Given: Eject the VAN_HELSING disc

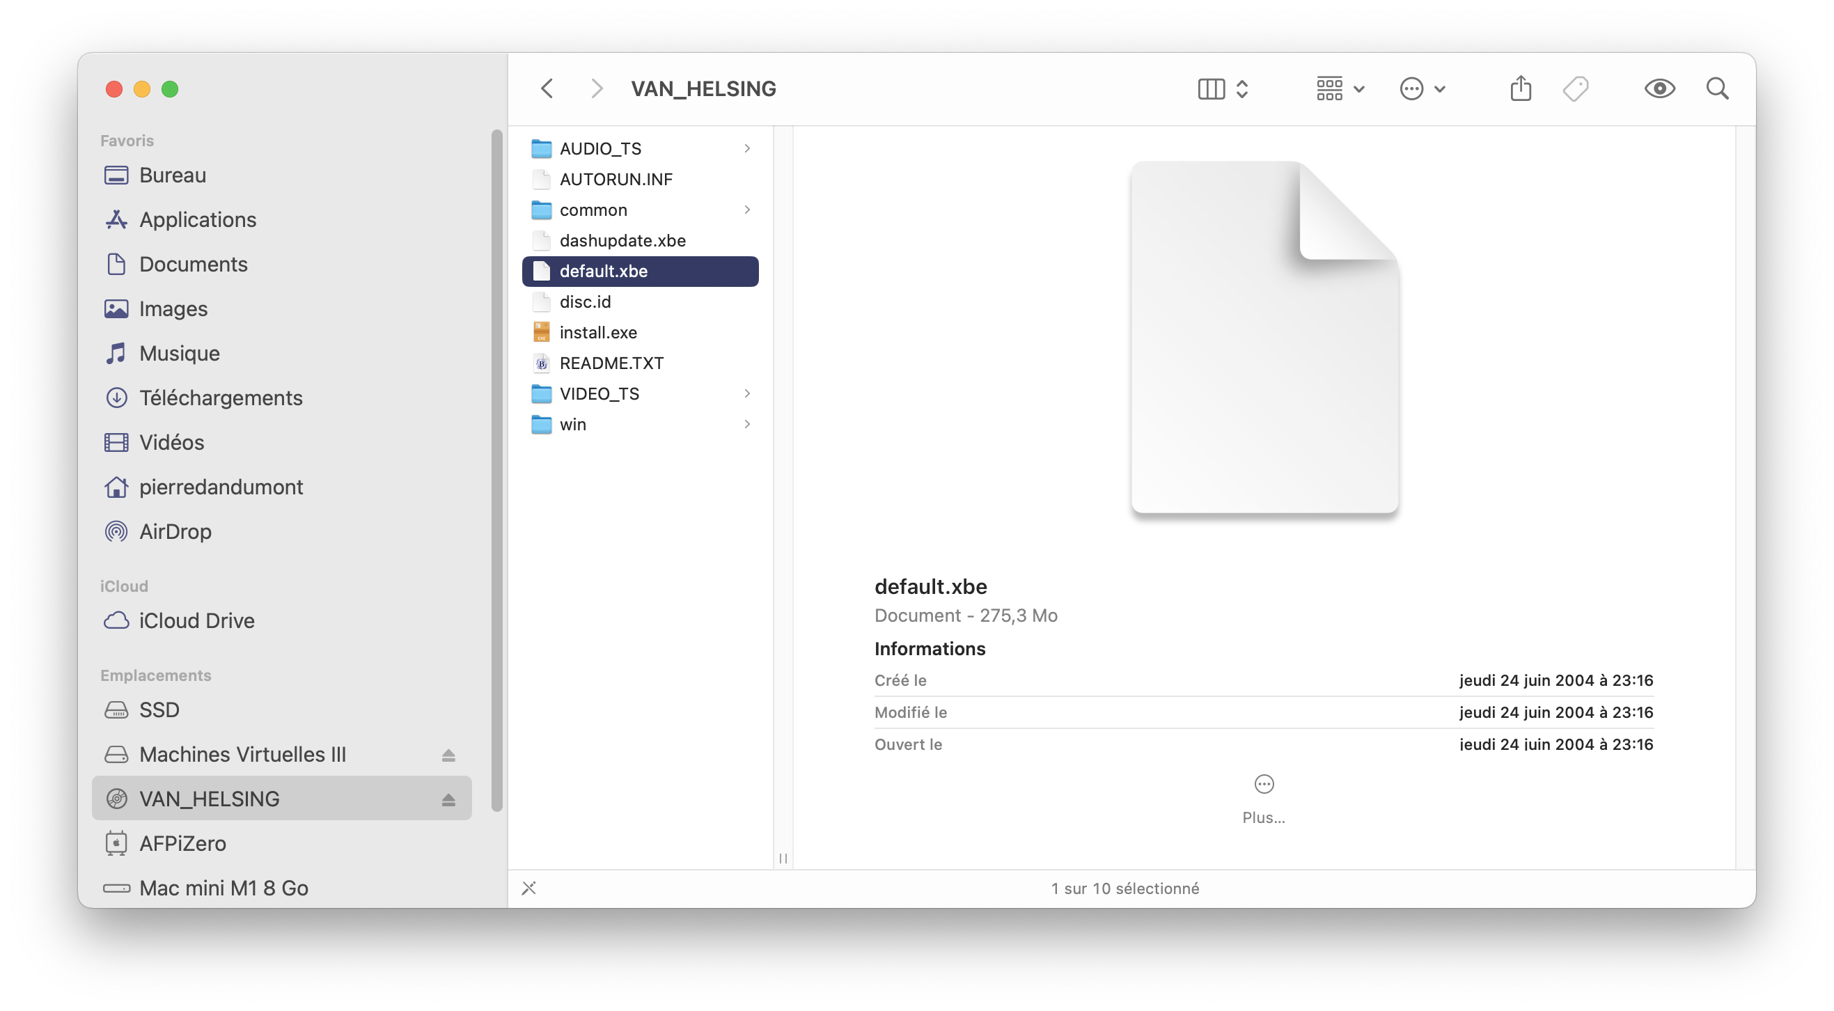Looking at the screenshot, I should coord(448,799).
